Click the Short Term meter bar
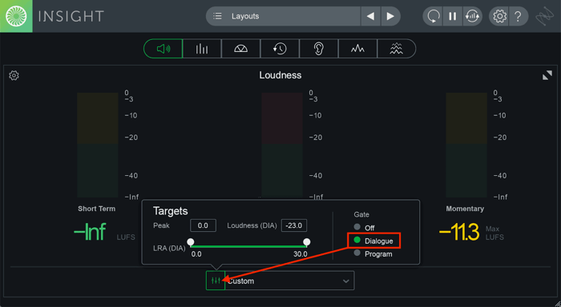Screen dimensions: 561x307 click(x=98, y=145)
